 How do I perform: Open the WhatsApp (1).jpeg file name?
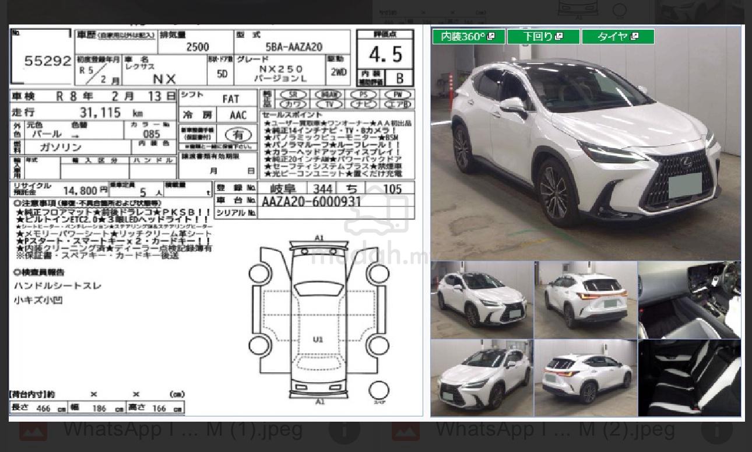point(182,429)
